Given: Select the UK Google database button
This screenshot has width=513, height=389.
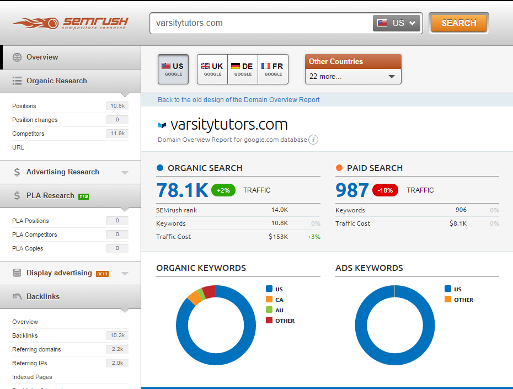Looking at the screenshot, I should pos(212,70).
